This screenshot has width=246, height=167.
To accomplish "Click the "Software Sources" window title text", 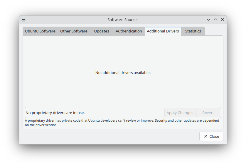I will [x=123, y=20].
